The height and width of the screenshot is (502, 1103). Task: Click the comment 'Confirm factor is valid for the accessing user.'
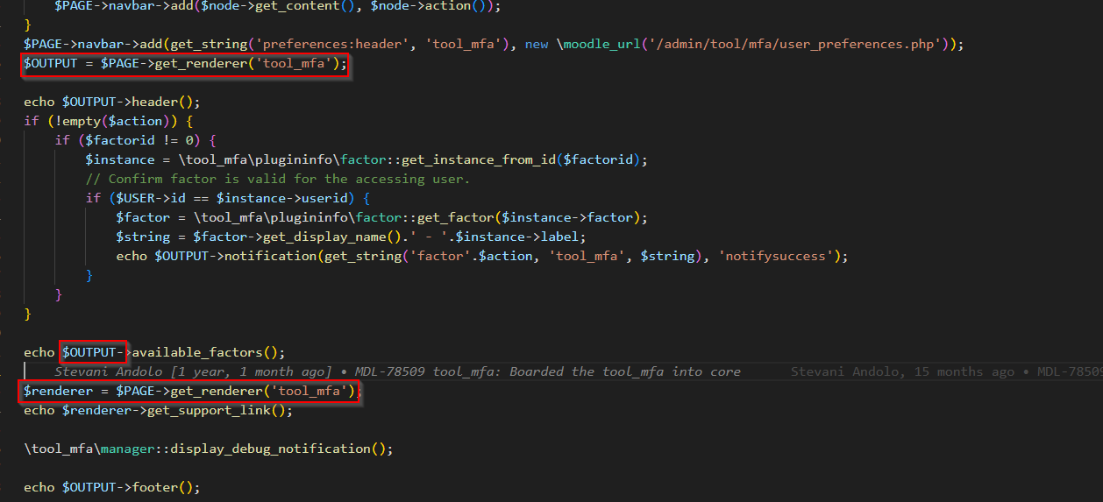(278, 179)
